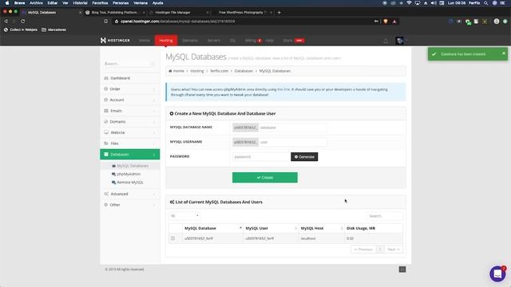Click the green Create button
511x287 pixels.
264,177
